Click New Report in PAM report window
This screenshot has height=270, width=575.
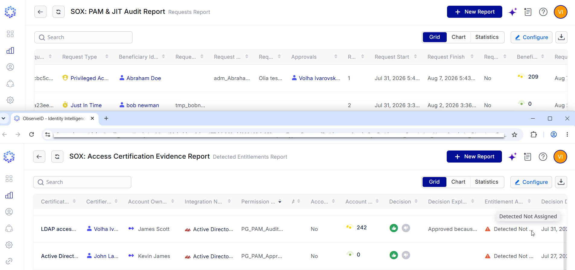pos(474,12)
